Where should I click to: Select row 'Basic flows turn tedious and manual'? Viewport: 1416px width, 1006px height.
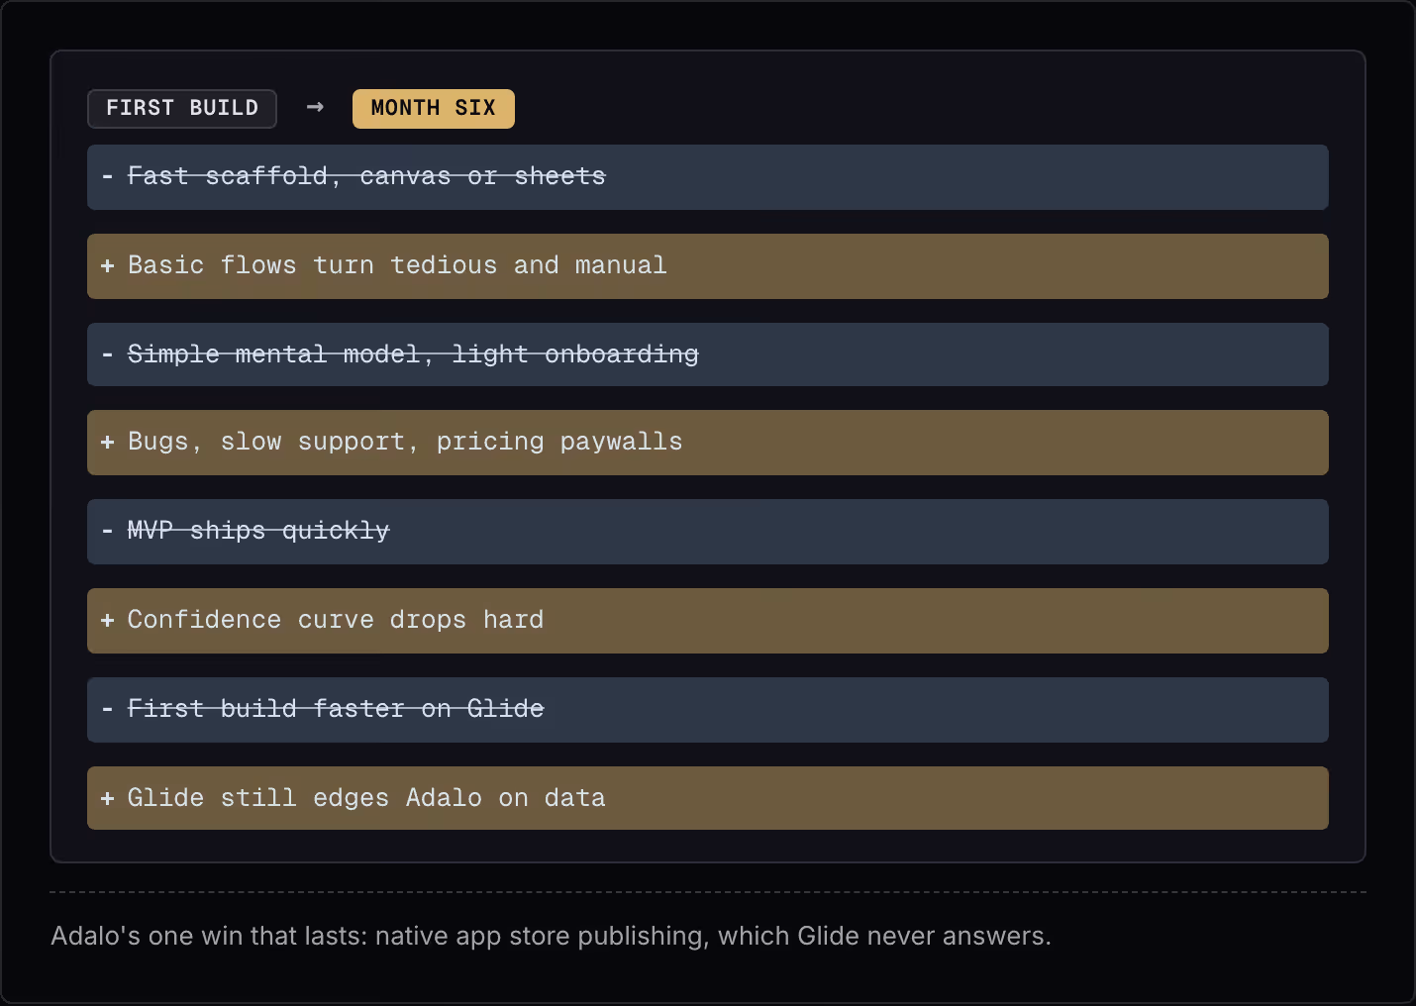(708, 266)
